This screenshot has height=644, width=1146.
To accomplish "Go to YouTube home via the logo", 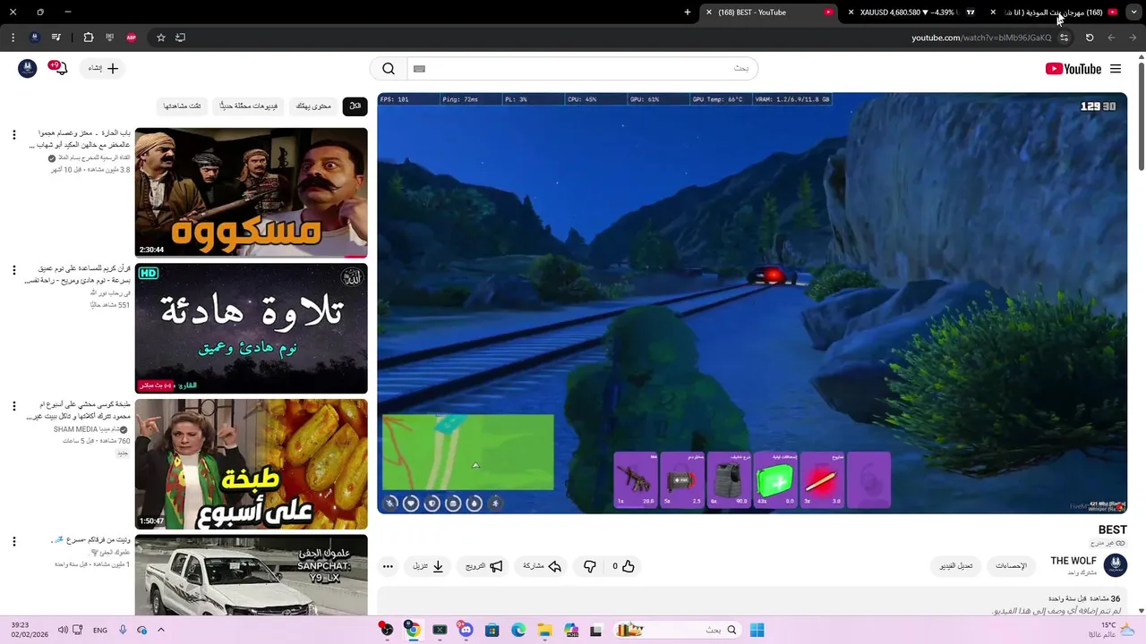I will 1073,69.
